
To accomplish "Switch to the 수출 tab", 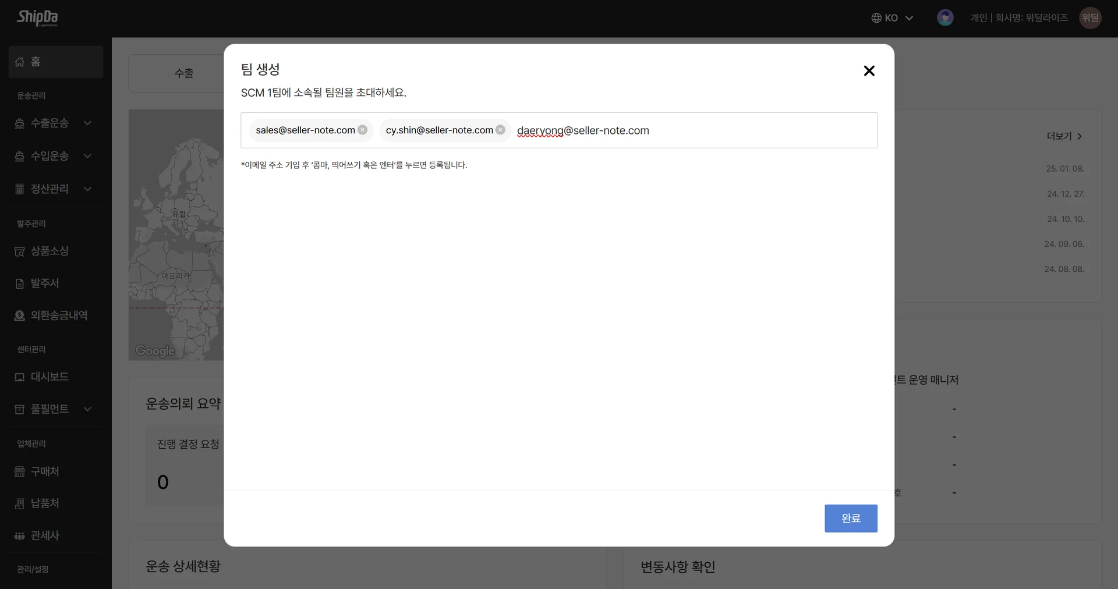I will (x=184, y=73).
